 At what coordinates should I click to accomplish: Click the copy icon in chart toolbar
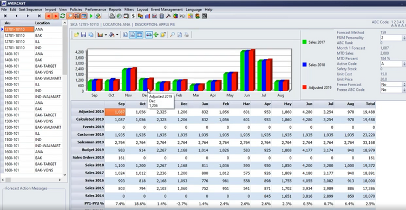coord(90,35)
